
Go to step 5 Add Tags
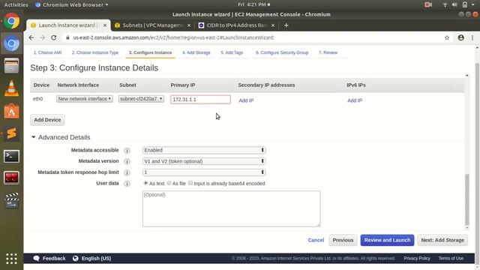[x=232, y=52]
